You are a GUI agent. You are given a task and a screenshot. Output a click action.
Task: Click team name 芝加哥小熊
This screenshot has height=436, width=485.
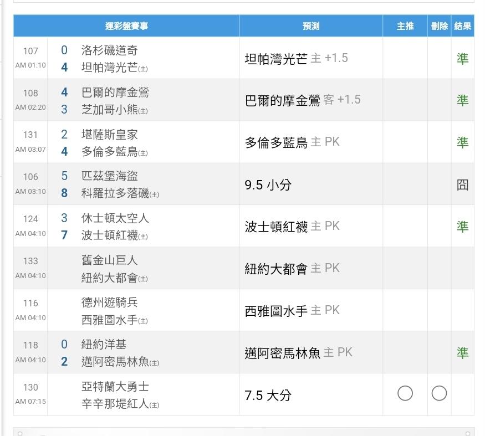(110, 109)
